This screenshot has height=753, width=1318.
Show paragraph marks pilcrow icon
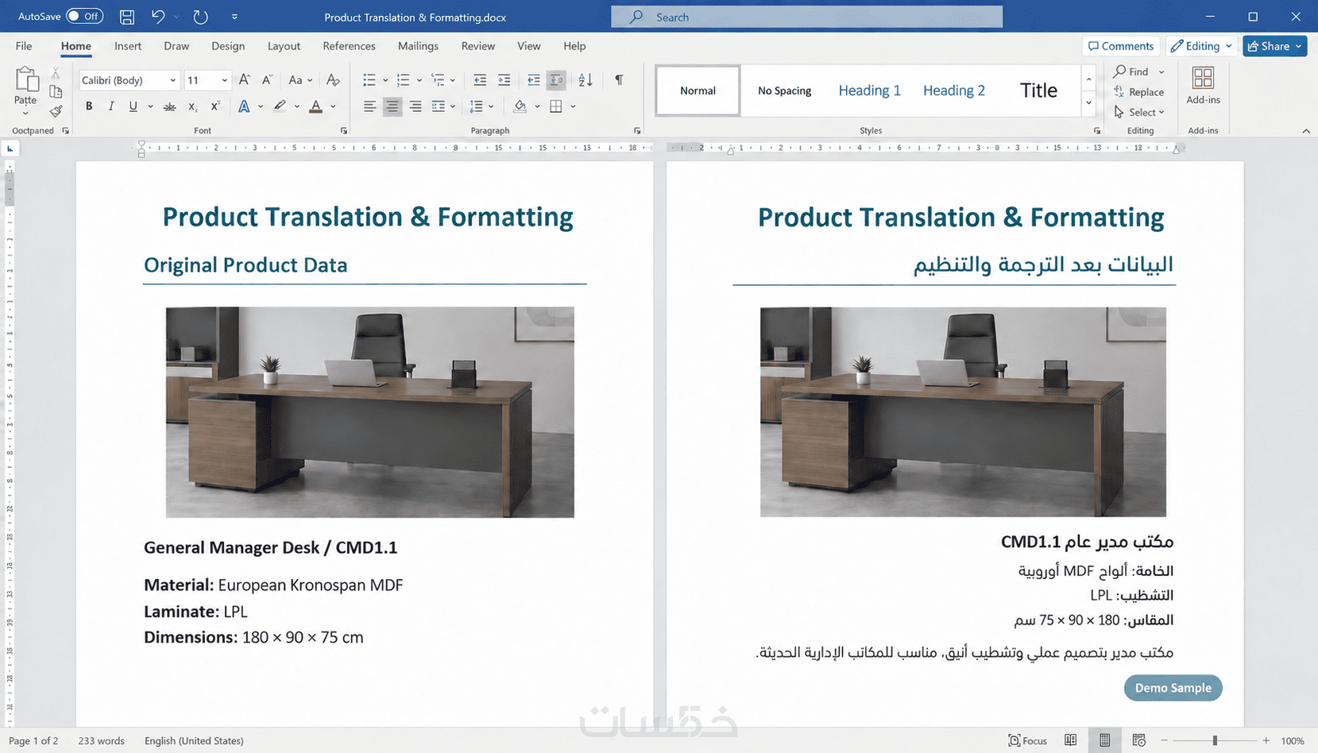(x=619, y=80)
